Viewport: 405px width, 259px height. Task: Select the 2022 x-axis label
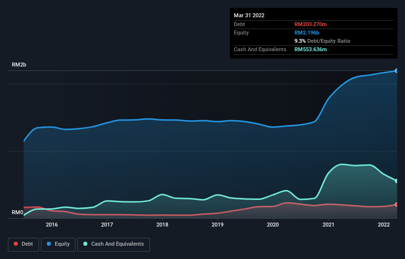point(384,225)
